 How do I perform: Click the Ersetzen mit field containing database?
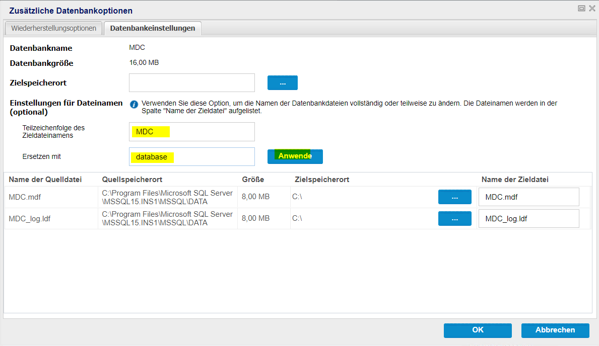[191, 156]
